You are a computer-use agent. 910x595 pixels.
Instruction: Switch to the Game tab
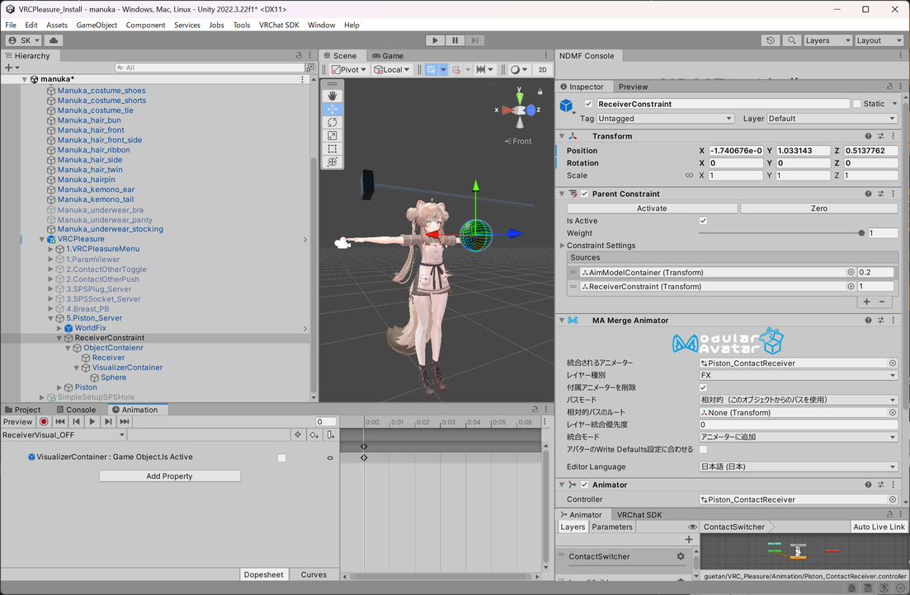(x=388, y=56)
